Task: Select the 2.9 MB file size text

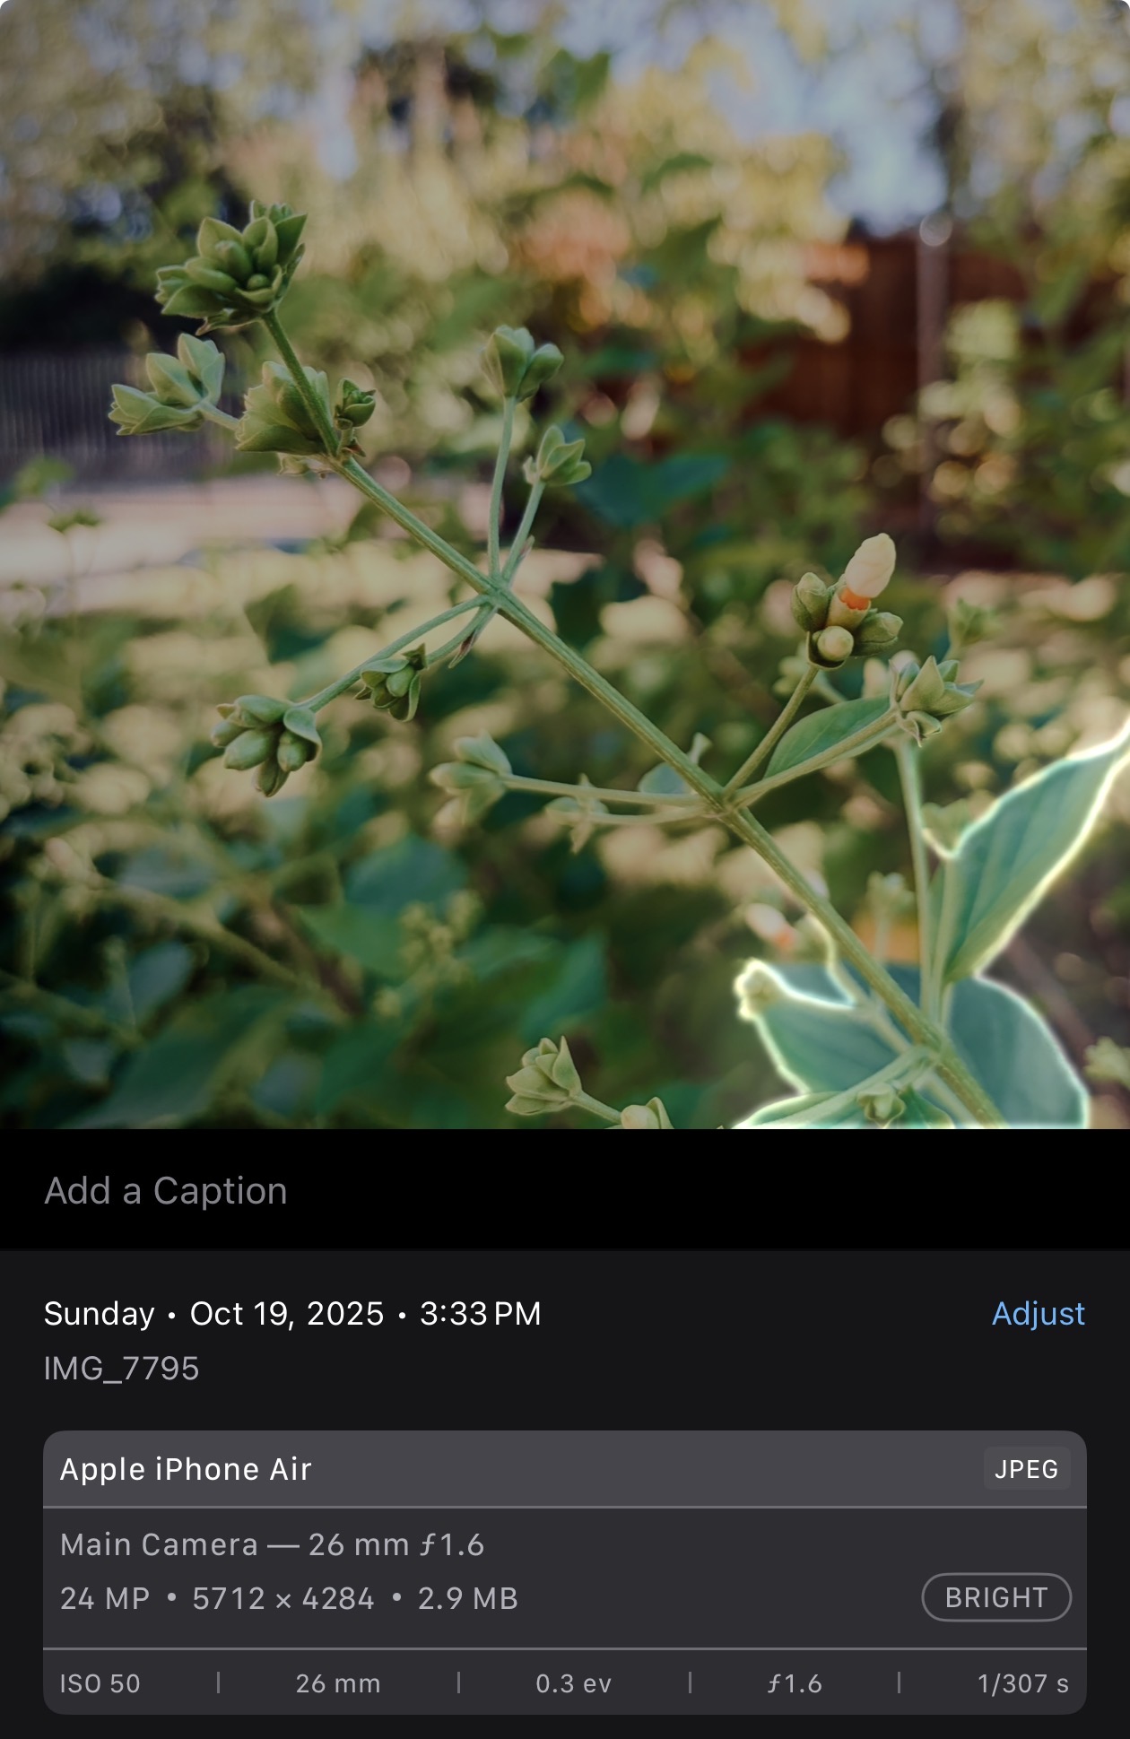Action: (x=468, y=1598)
